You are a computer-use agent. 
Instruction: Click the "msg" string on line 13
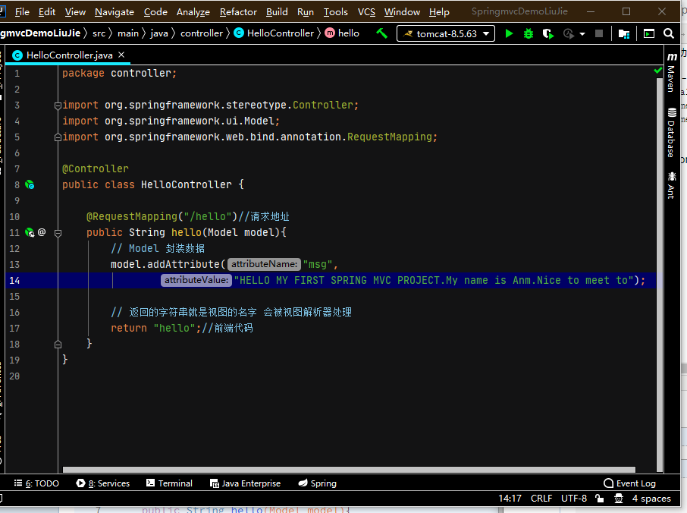click(x=318, y=264)
